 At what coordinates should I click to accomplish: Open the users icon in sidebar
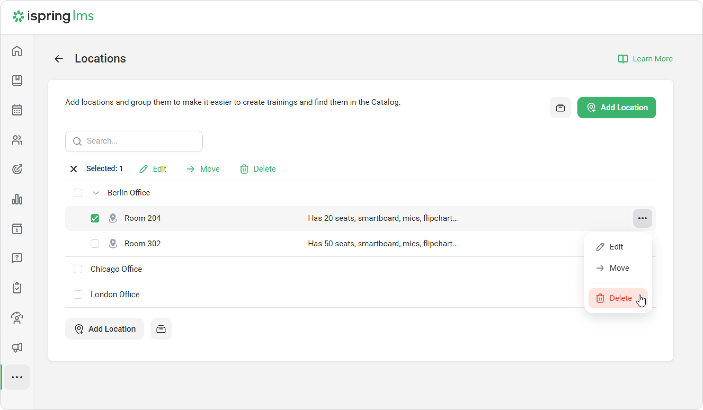point(17,140)
